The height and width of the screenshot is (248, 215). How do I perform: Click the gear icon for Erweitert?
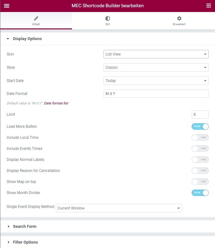tap(179, 18)
